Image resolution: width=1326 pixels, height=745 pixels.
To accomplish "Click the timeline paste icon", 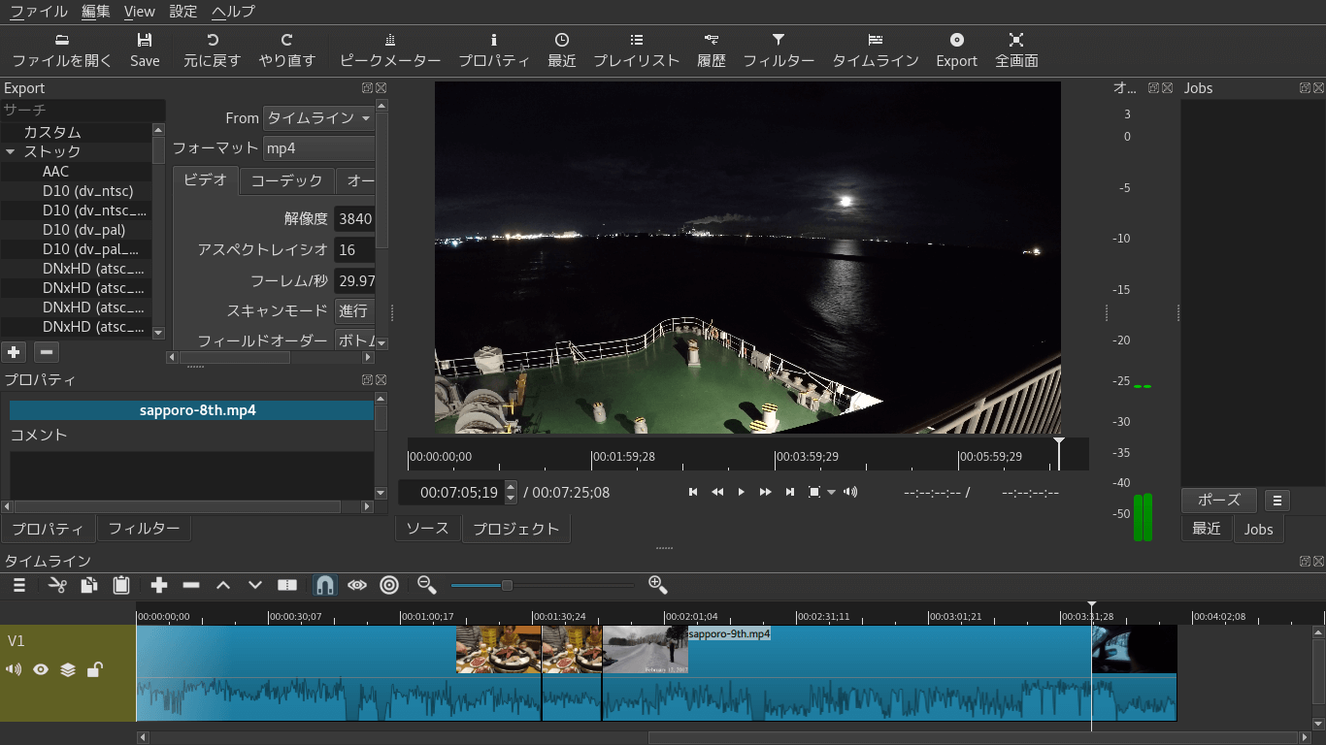I will tap(121, 585).
